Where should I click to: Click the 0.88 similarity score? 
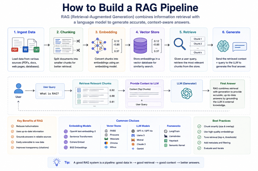[112, 96]
